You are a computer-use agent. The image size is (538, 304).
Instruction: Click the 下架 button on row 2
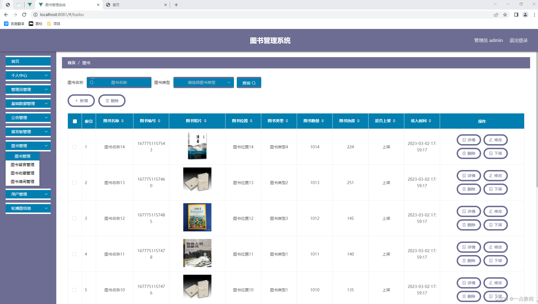coord(495,189)
